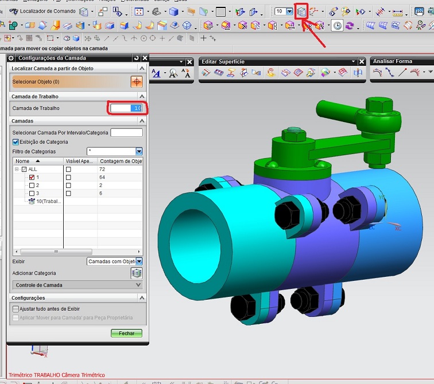The width and height of the screenshot is (434, 384).
Task: Click first icon in Editar Superfície toolbar
Action: [x=206, y=73]
